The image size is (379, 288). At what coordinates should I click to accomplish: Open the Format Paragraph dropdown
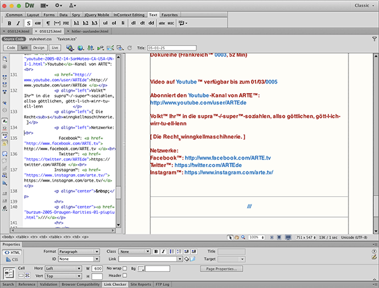pos(79,251)
